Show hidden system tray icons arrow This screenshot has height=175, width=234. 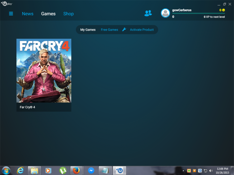183,171
